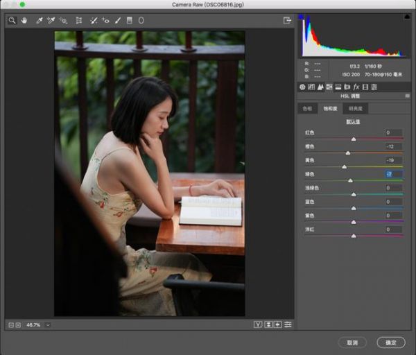Viewport: 416px width, 355px height.
Task: Pick the White Balance eyedropper tool
Action: point(39,21)
